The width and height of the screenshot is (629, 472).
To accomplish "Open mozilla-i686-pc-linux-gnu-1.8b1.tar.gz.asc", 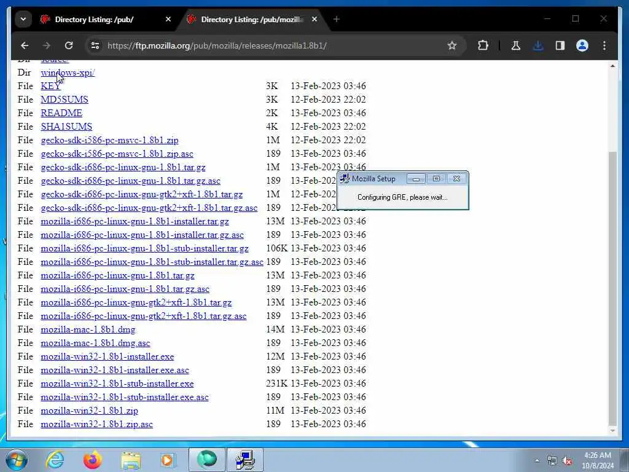I will point(125,289).
